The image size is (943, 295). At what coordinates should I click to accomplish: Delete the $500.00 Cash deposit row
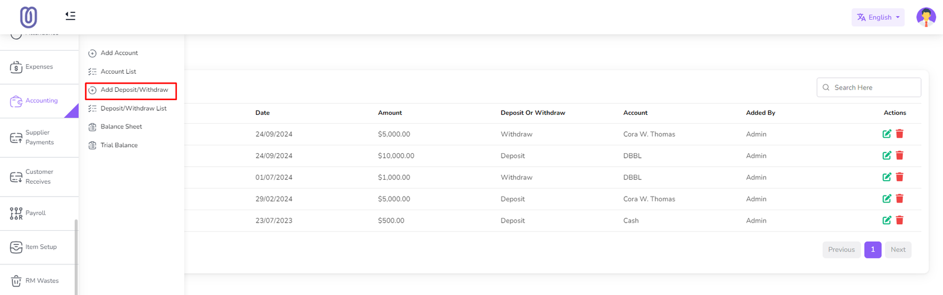(899, 220)
